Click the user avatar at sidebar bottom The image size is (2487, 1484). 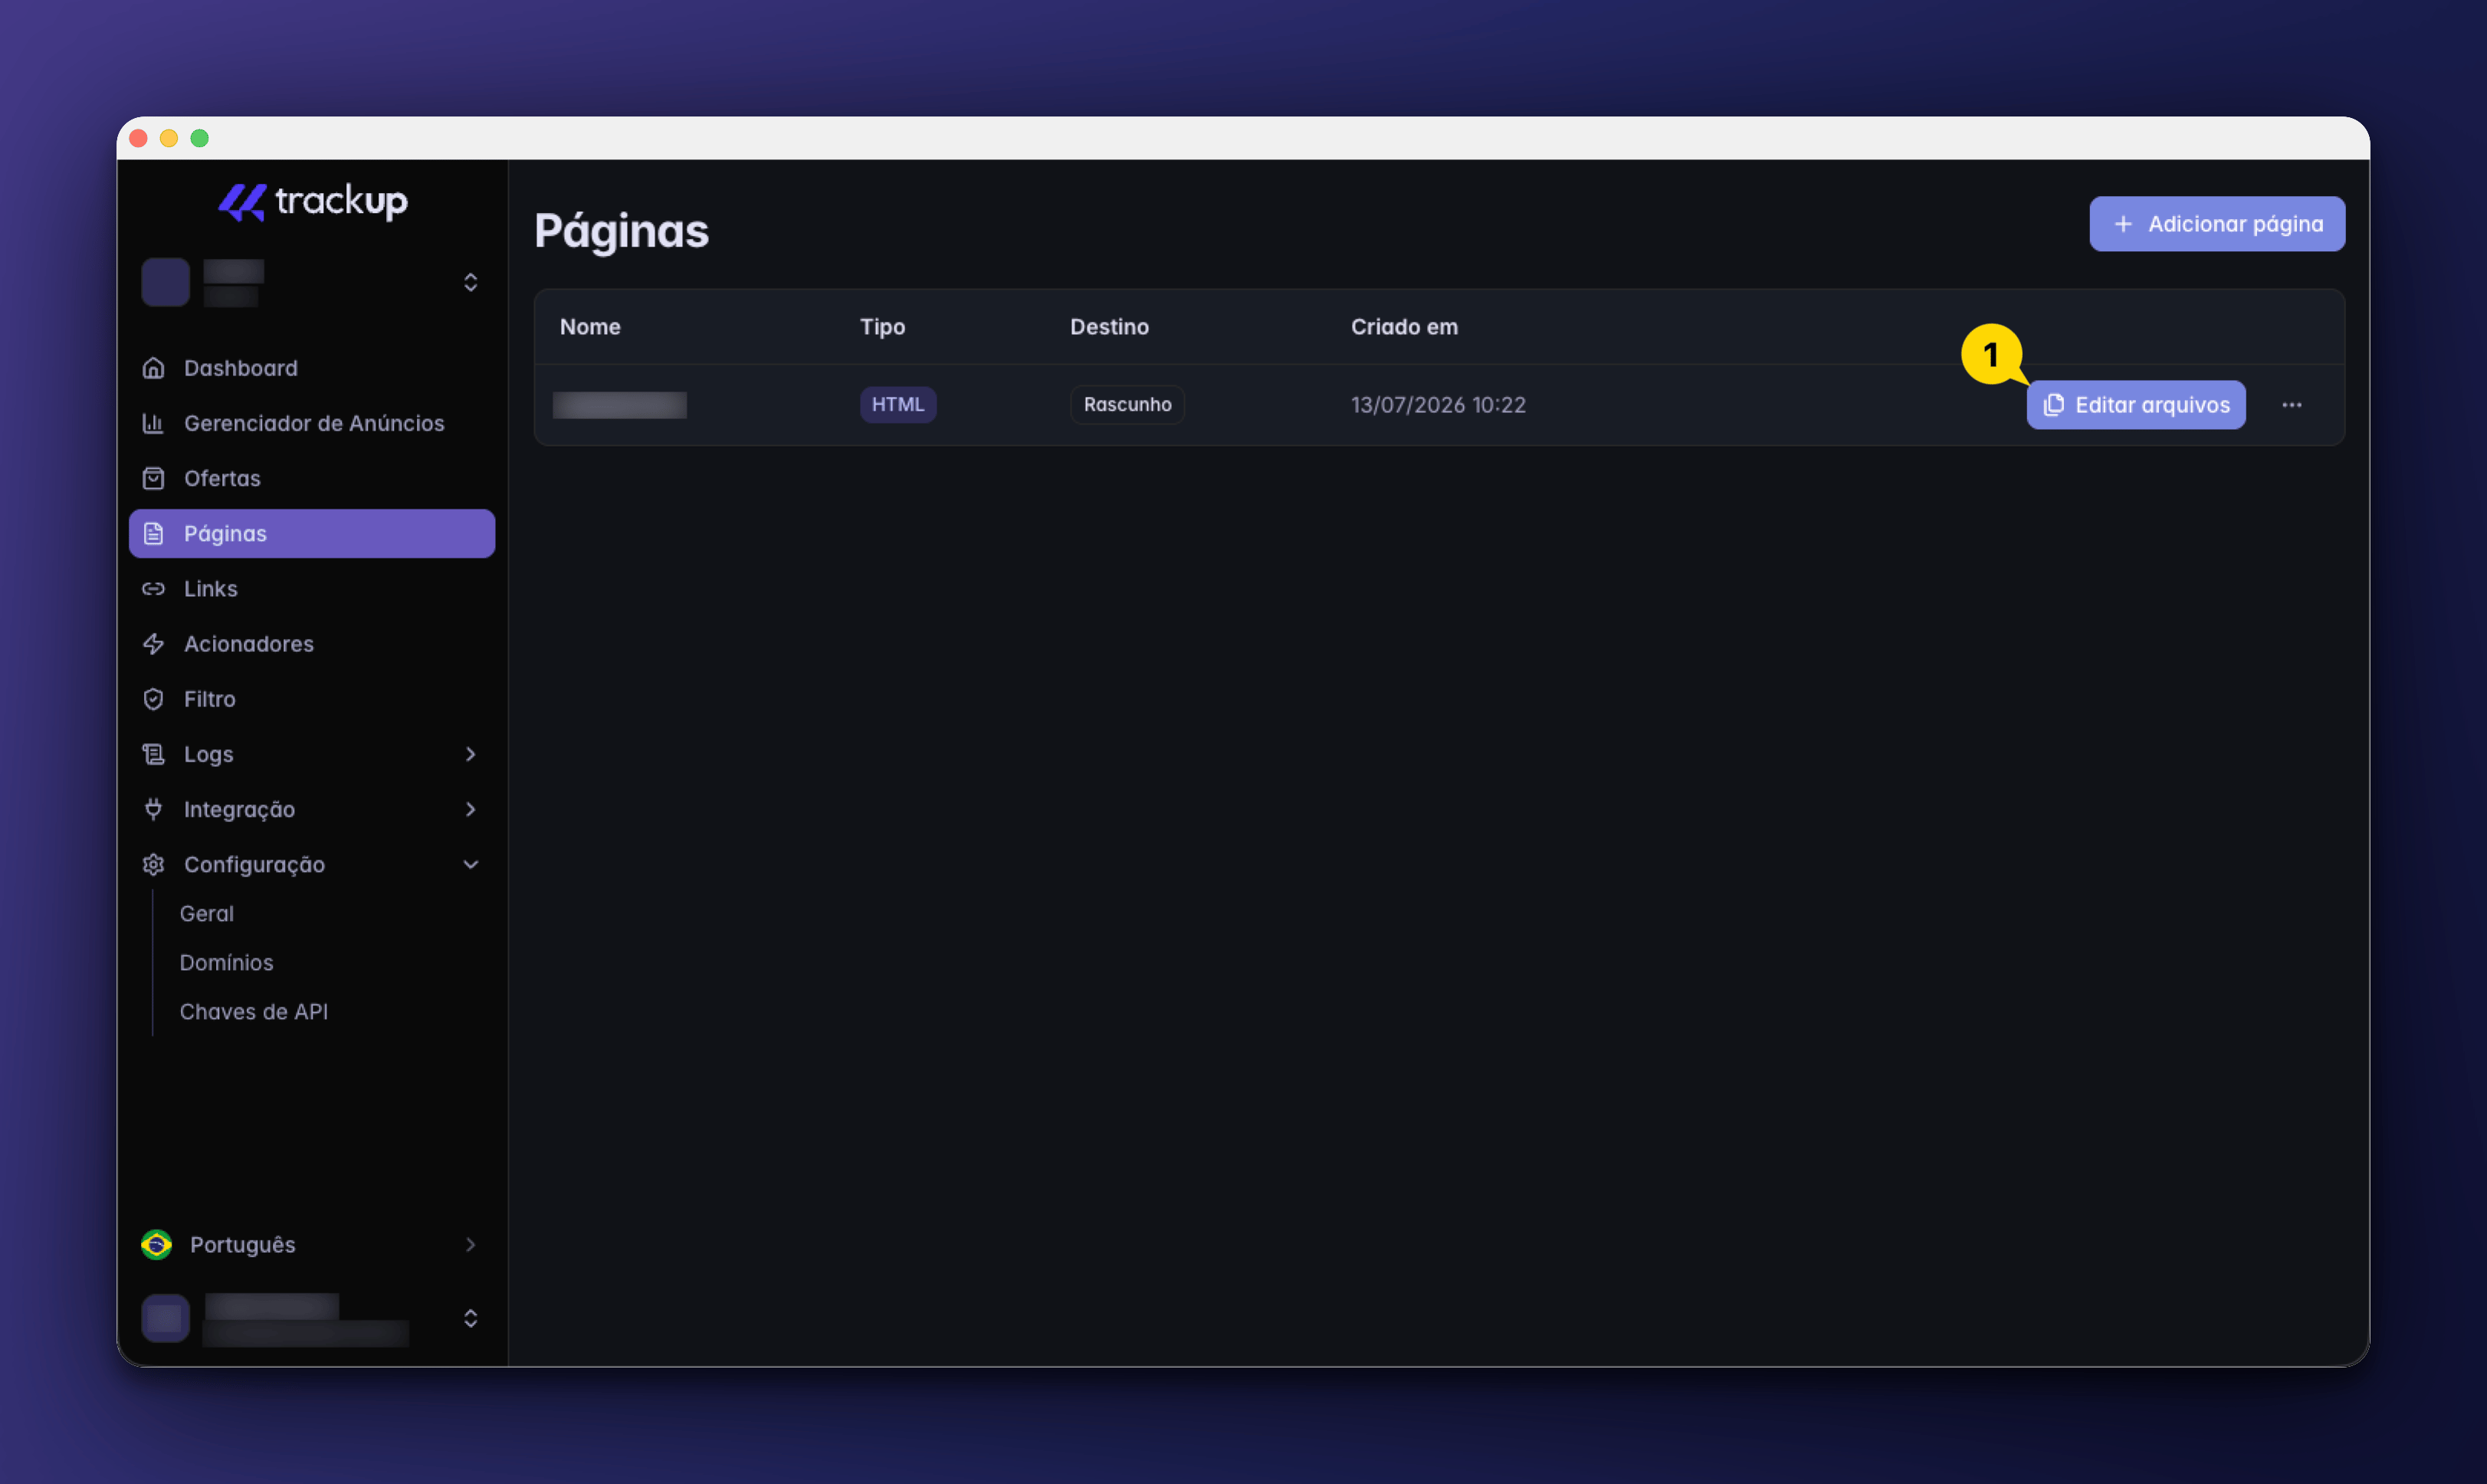[x=166, y=1318]
